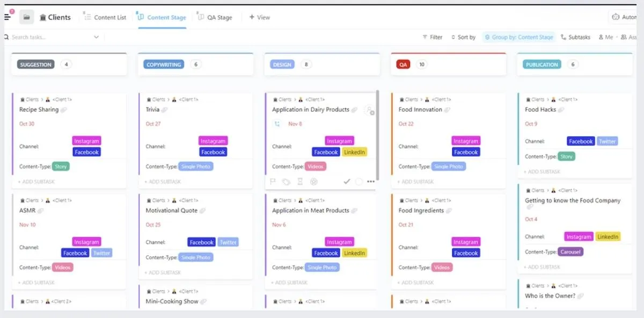Click the Client 2 breadcrumb in Suggestion column

pos(62,301)
